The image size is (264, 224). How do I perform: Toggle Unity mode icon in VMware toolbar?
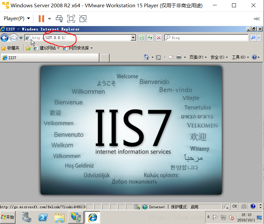pyautogui.click(x=83, y=19)
